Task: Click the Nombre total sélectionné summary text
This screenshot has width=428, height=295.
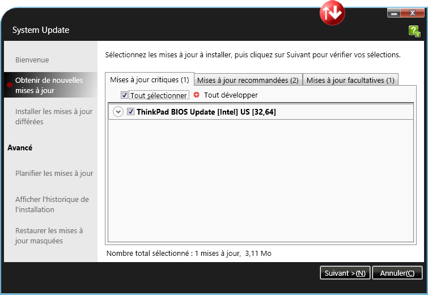Action: coord(189,253)
